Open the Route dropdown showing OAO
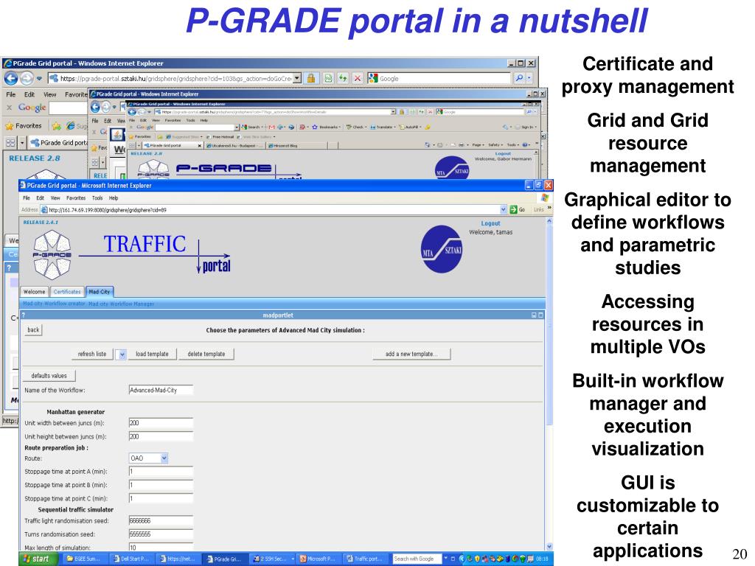 click(148, 458)
